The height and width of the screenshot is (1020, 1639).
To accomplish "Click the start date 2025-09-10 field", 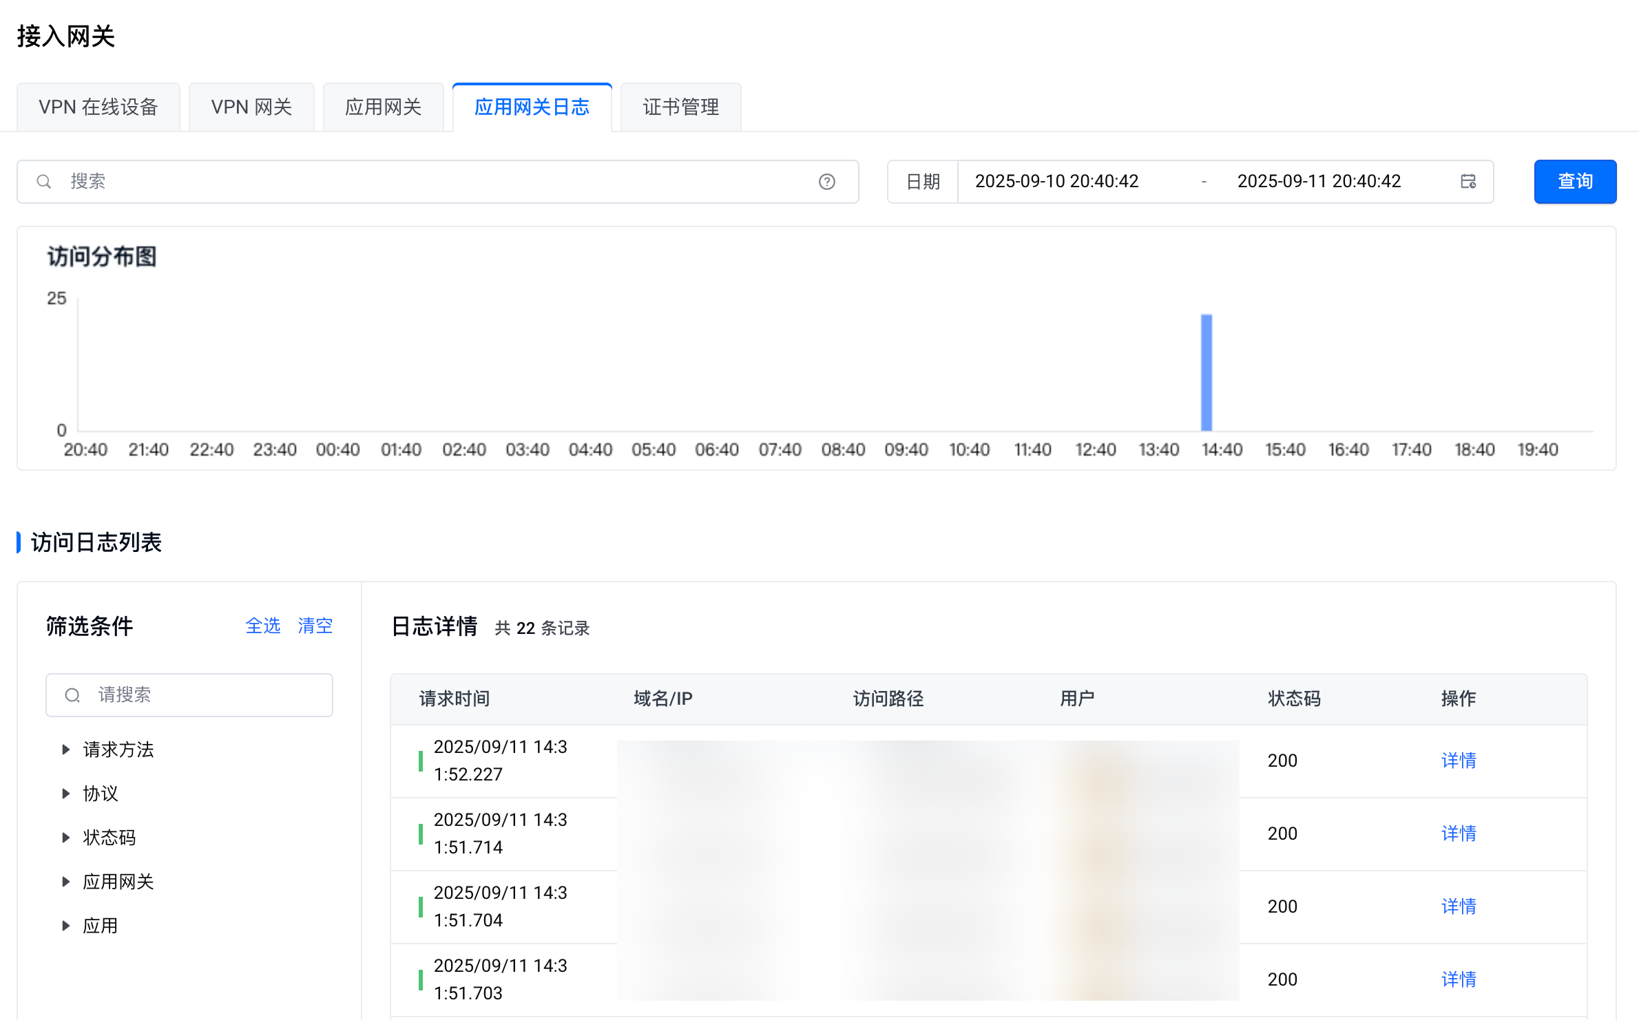I will [1056, 182].
